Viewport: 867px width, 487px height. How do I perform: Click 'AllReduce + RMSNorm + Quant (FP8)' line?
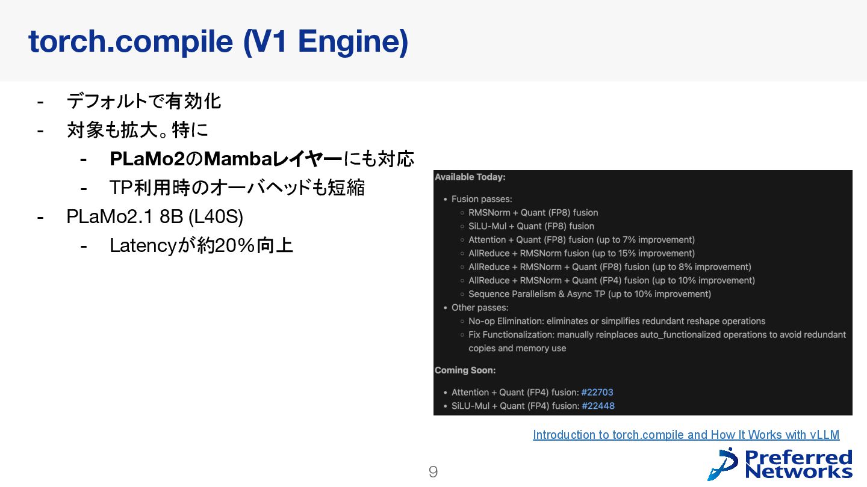coord(610,266)
